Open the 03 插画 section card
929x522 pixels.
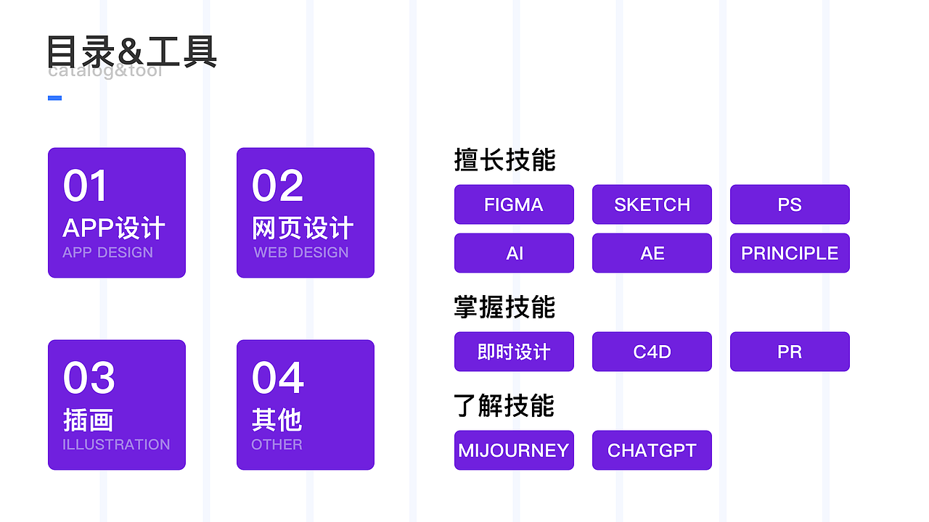[116, 405]
